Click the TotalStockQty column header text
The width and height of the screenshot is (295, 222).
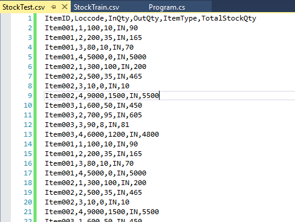tap(229, 18)
